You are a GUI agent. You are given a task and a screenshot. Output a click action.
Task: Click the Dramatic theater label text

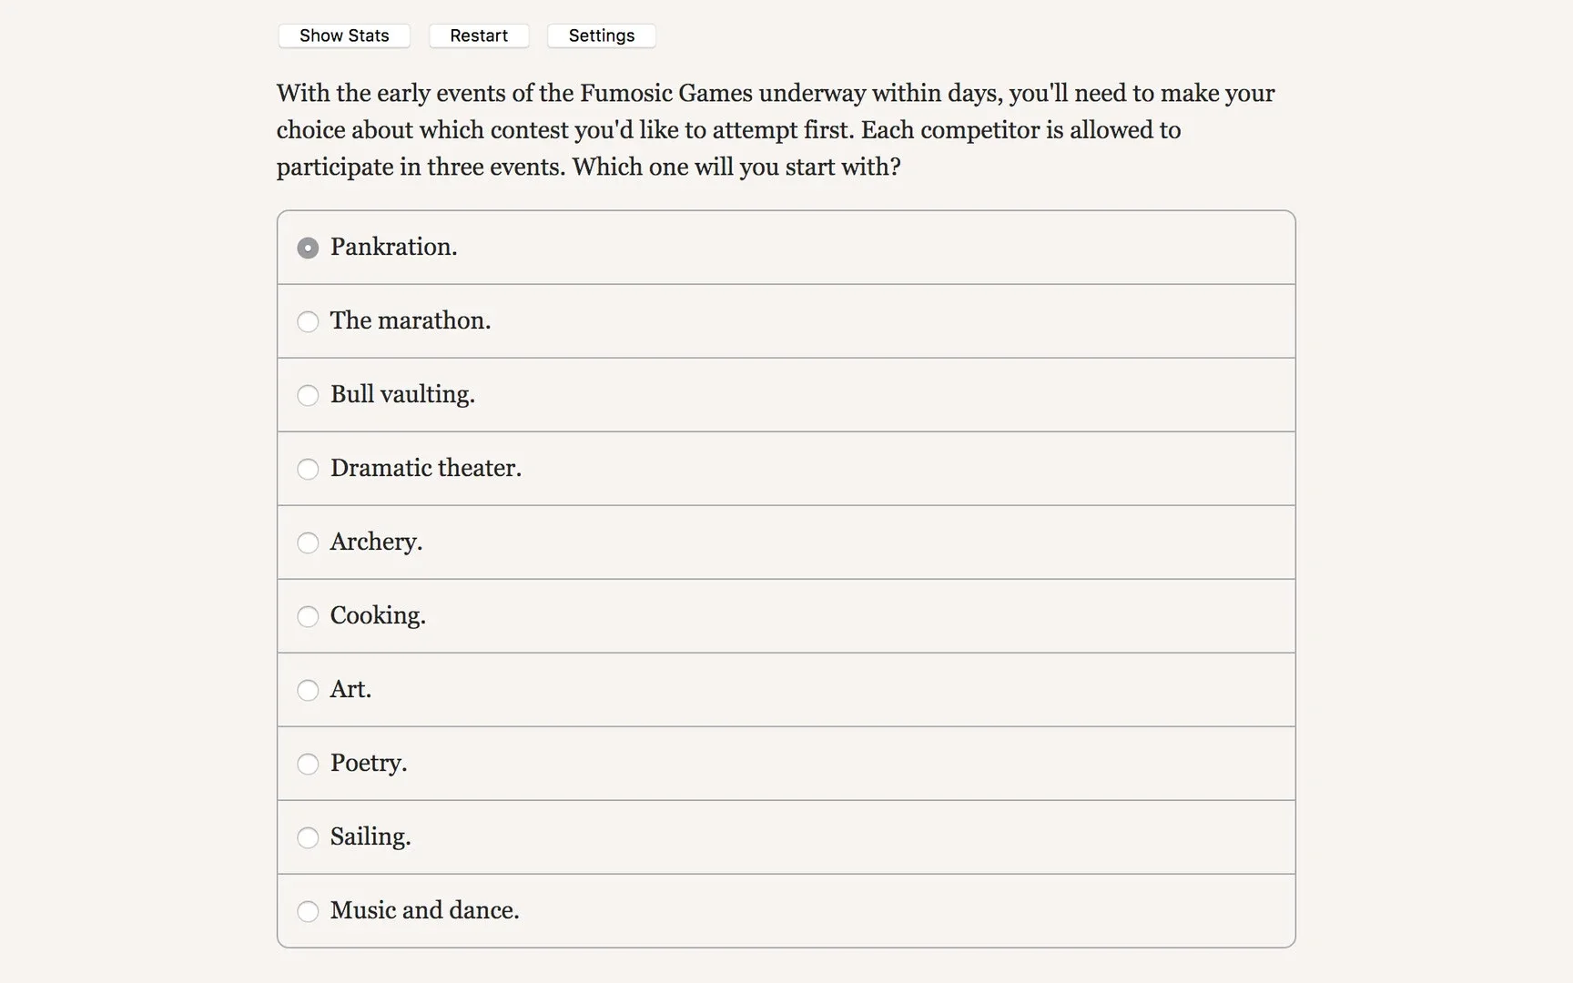click(425, 468)
